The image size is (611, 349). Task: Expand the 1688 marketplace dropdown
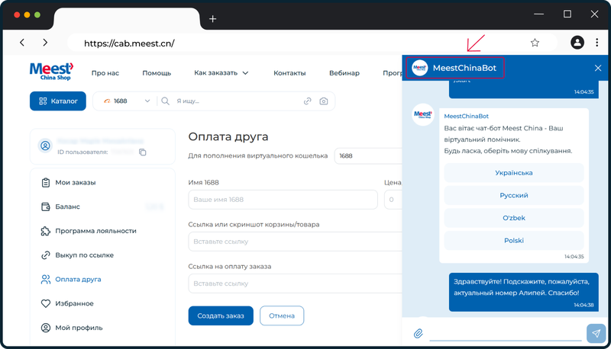pyautogui.click(x=125, y=101)
